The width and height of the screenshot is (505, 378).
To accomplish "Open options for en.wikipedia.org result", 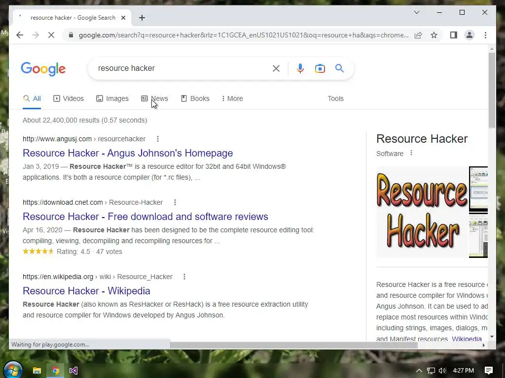I will coord(184,277).
